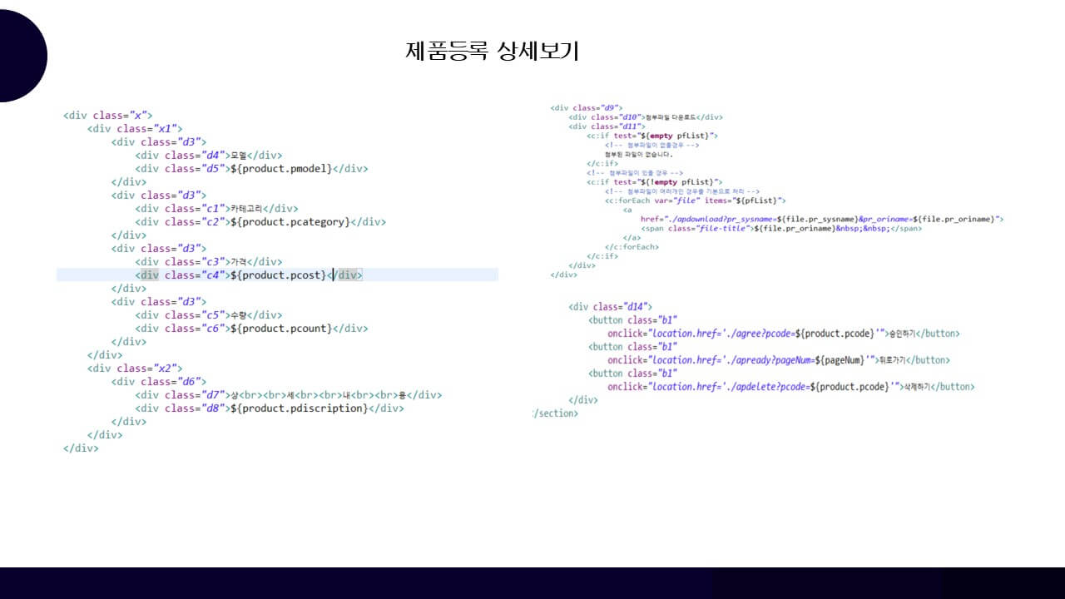
Task: Click the line div class="d9"
Action: (587, 108)
